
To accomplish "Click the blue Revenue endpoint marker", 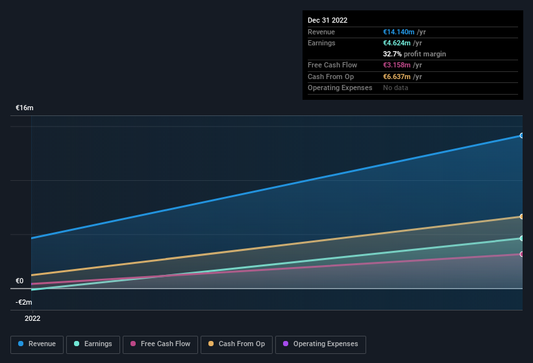I will pos(521,135).
